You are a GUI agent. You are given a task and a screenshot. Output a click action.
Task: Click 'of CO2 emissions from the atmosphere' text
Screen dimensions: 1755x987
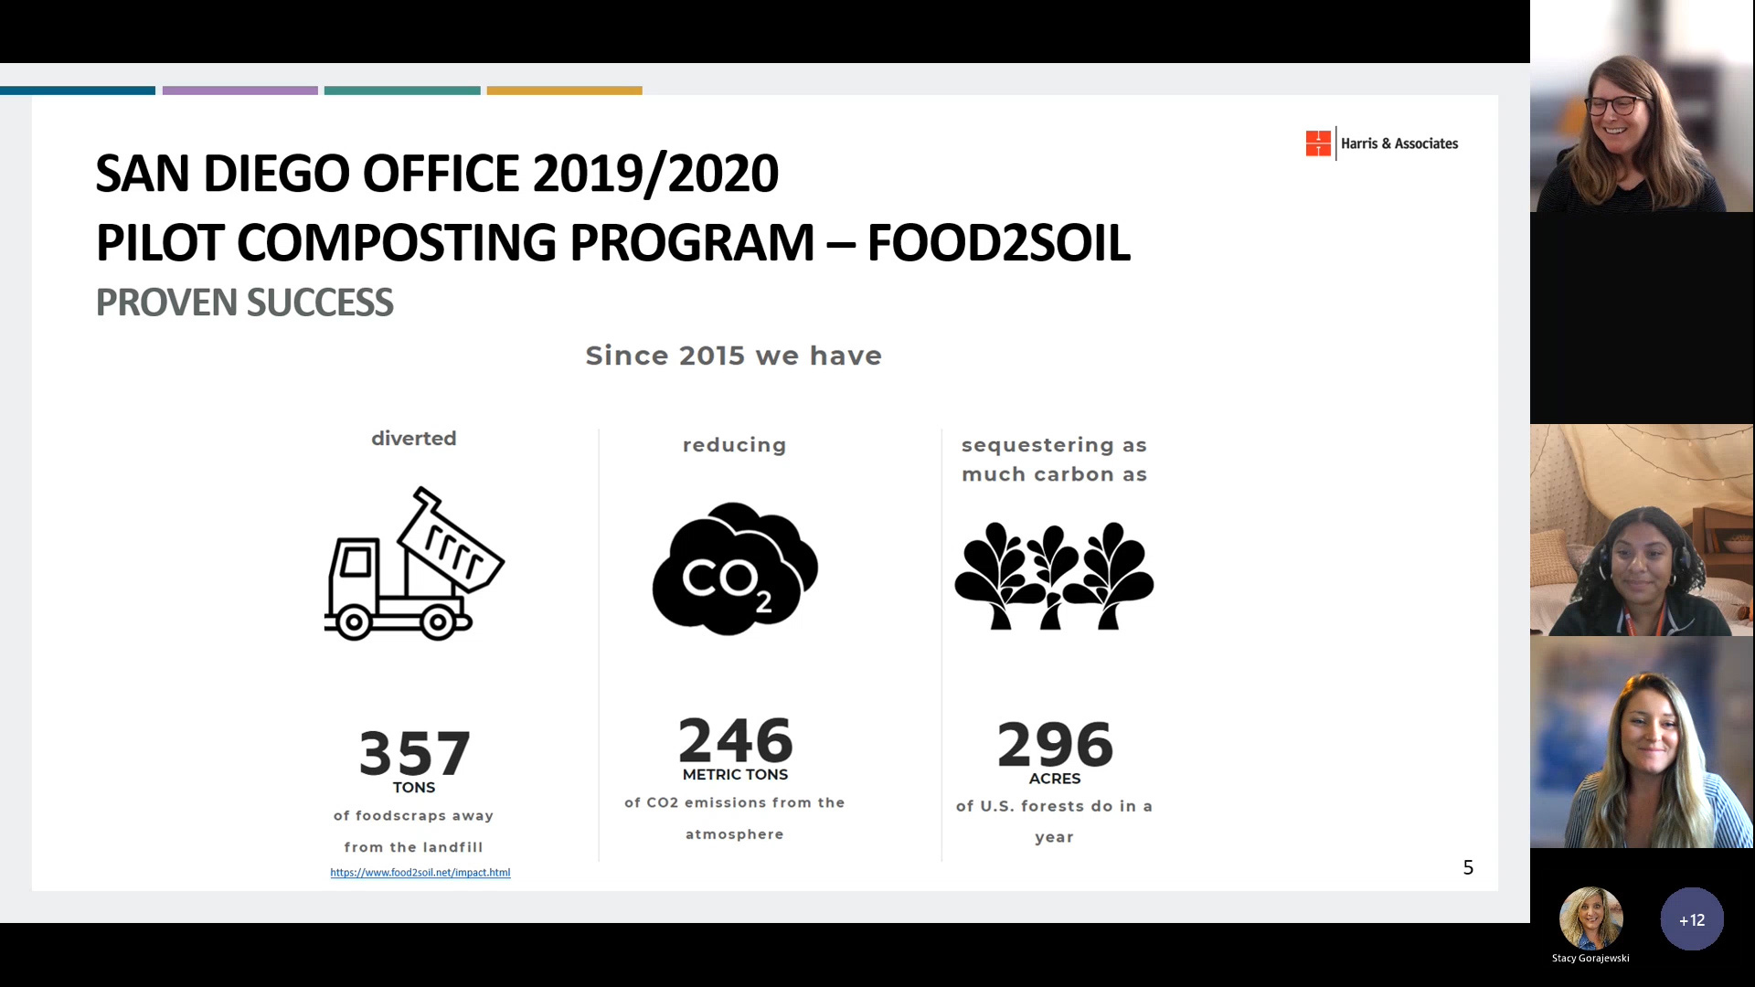[x=735, y=819]
